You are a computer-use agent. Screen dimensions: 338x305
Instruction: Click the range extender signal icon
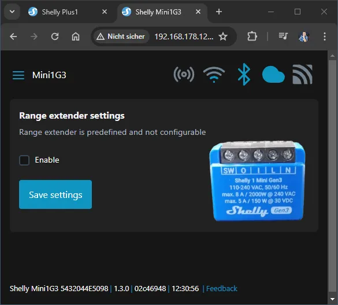(302, 74)
